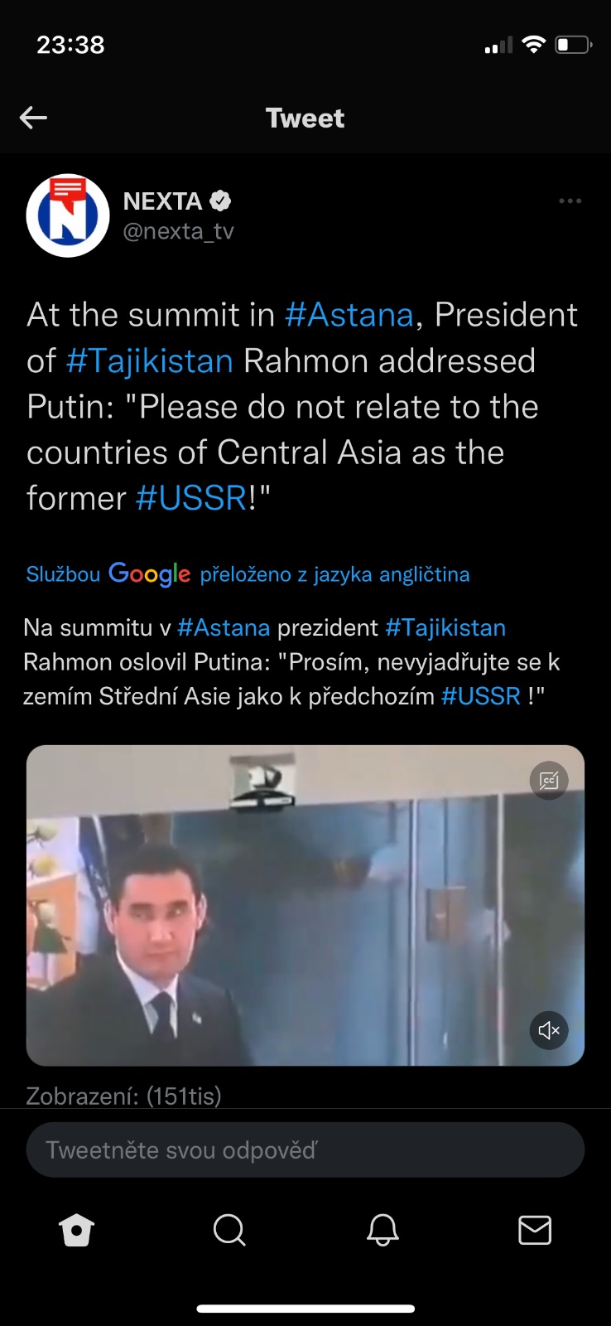Open the Messages envelope tab
The width and height of the screenshot is (611, 1326).
coord(535,1230)
